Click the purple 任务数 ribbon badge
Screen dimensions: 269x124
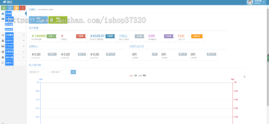(x=169, y=36)
